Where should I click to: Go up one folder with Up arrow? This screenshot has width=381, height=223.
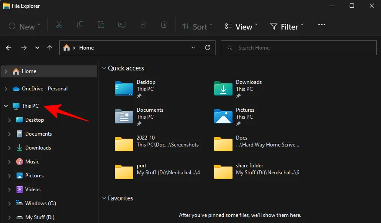50,48
